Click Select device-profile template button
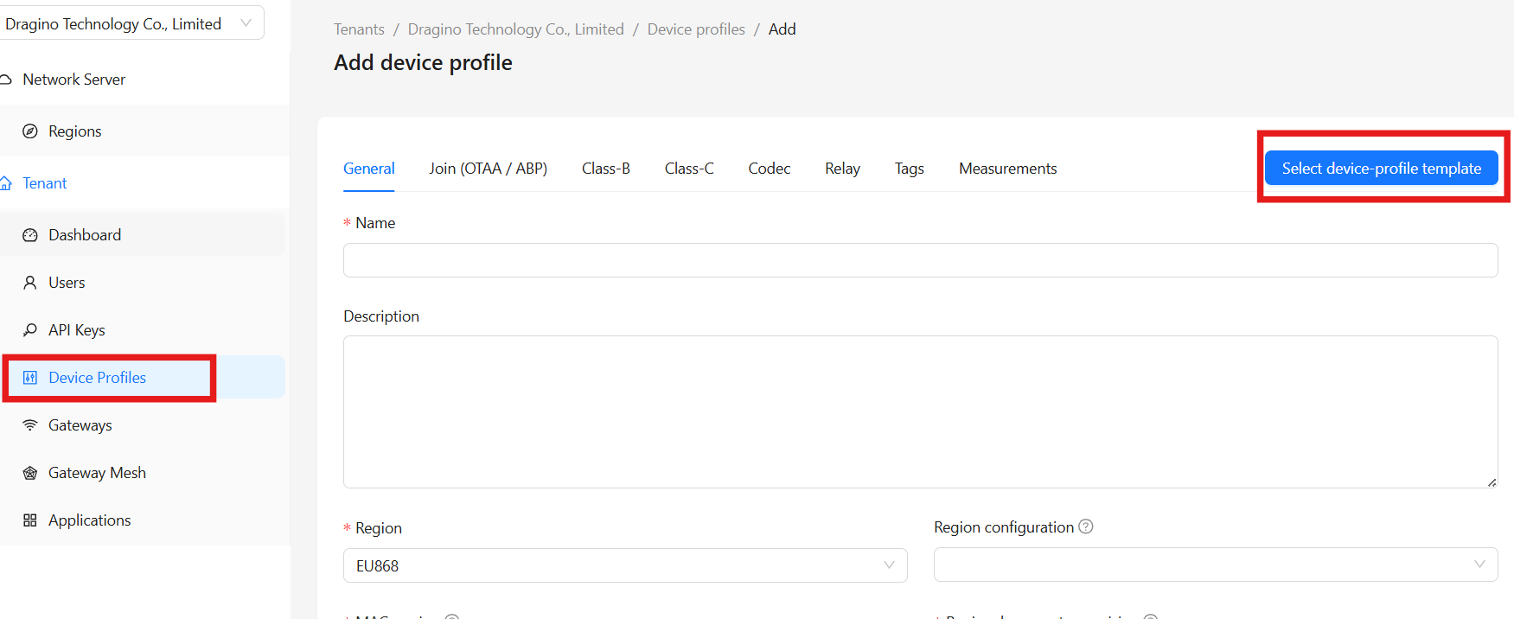 [1381, 169]
